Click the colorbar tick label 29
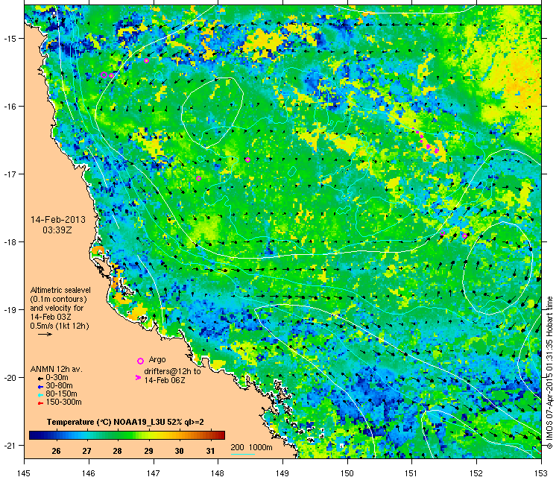Screen dimensions: 559x477 tap(148, 451)
